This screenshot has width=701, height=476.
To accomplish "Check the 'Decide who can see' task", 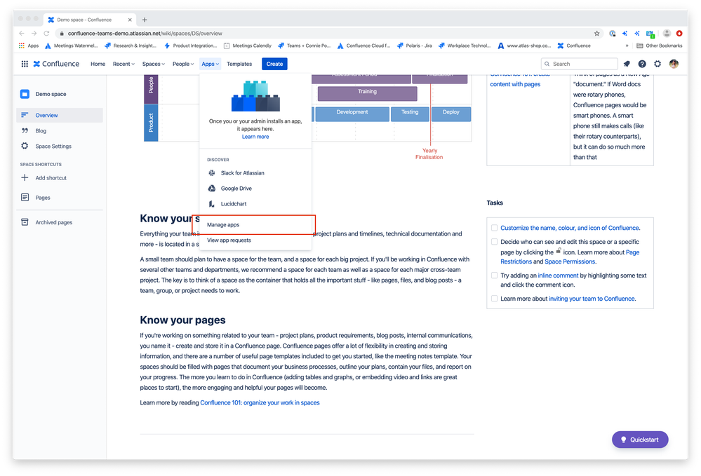I will [x=495, y=242].
